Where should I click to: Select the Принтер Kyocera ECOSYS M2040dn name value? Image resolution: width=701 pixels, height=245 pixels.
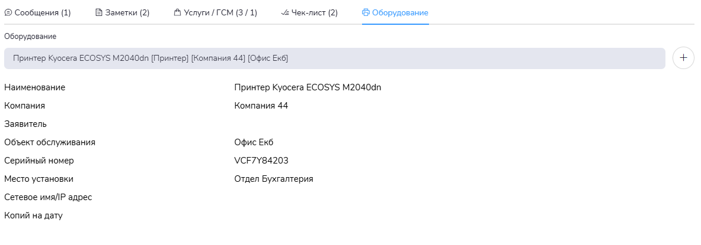pos(308,87)
